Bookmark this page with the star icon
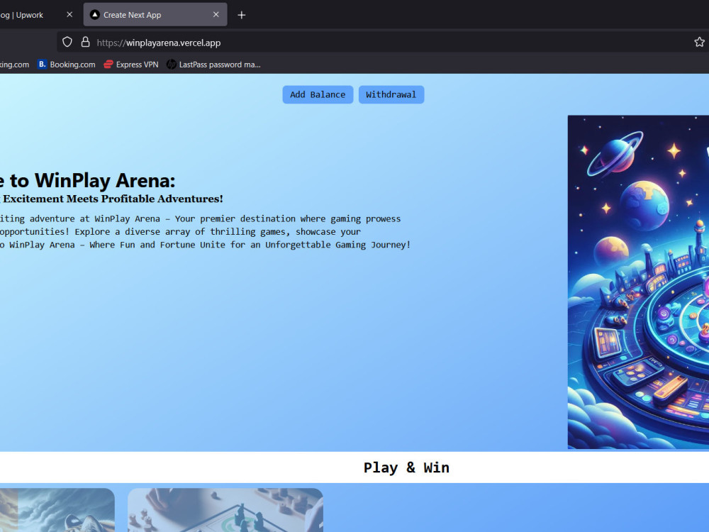The height and width of the screenshot is (532, 709). pos(699,42)
